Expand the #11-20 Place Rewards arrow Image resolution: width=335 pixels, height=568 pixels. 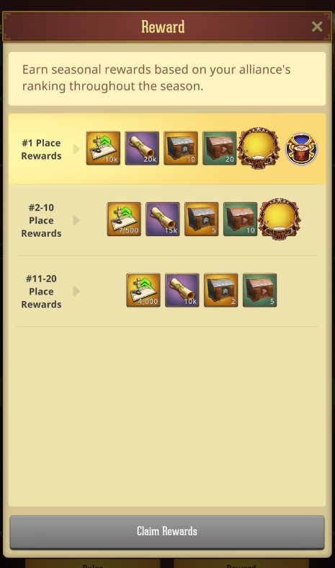[76, 292]
